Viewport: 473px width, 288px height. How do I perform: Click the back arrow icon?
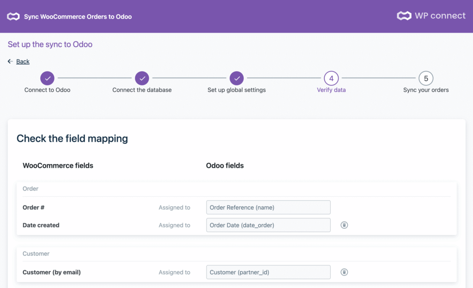tap(10, 61)
